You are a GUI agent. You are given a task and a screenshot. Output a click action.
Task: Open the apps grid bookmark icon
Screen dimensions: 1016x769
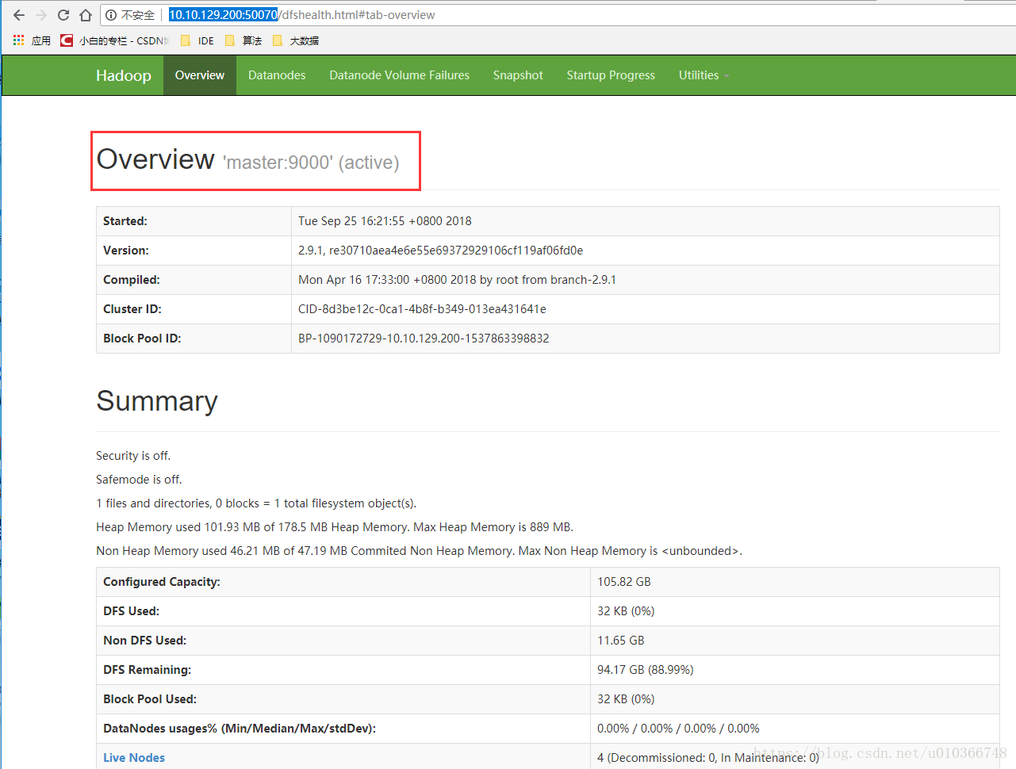tap(18, 40)
